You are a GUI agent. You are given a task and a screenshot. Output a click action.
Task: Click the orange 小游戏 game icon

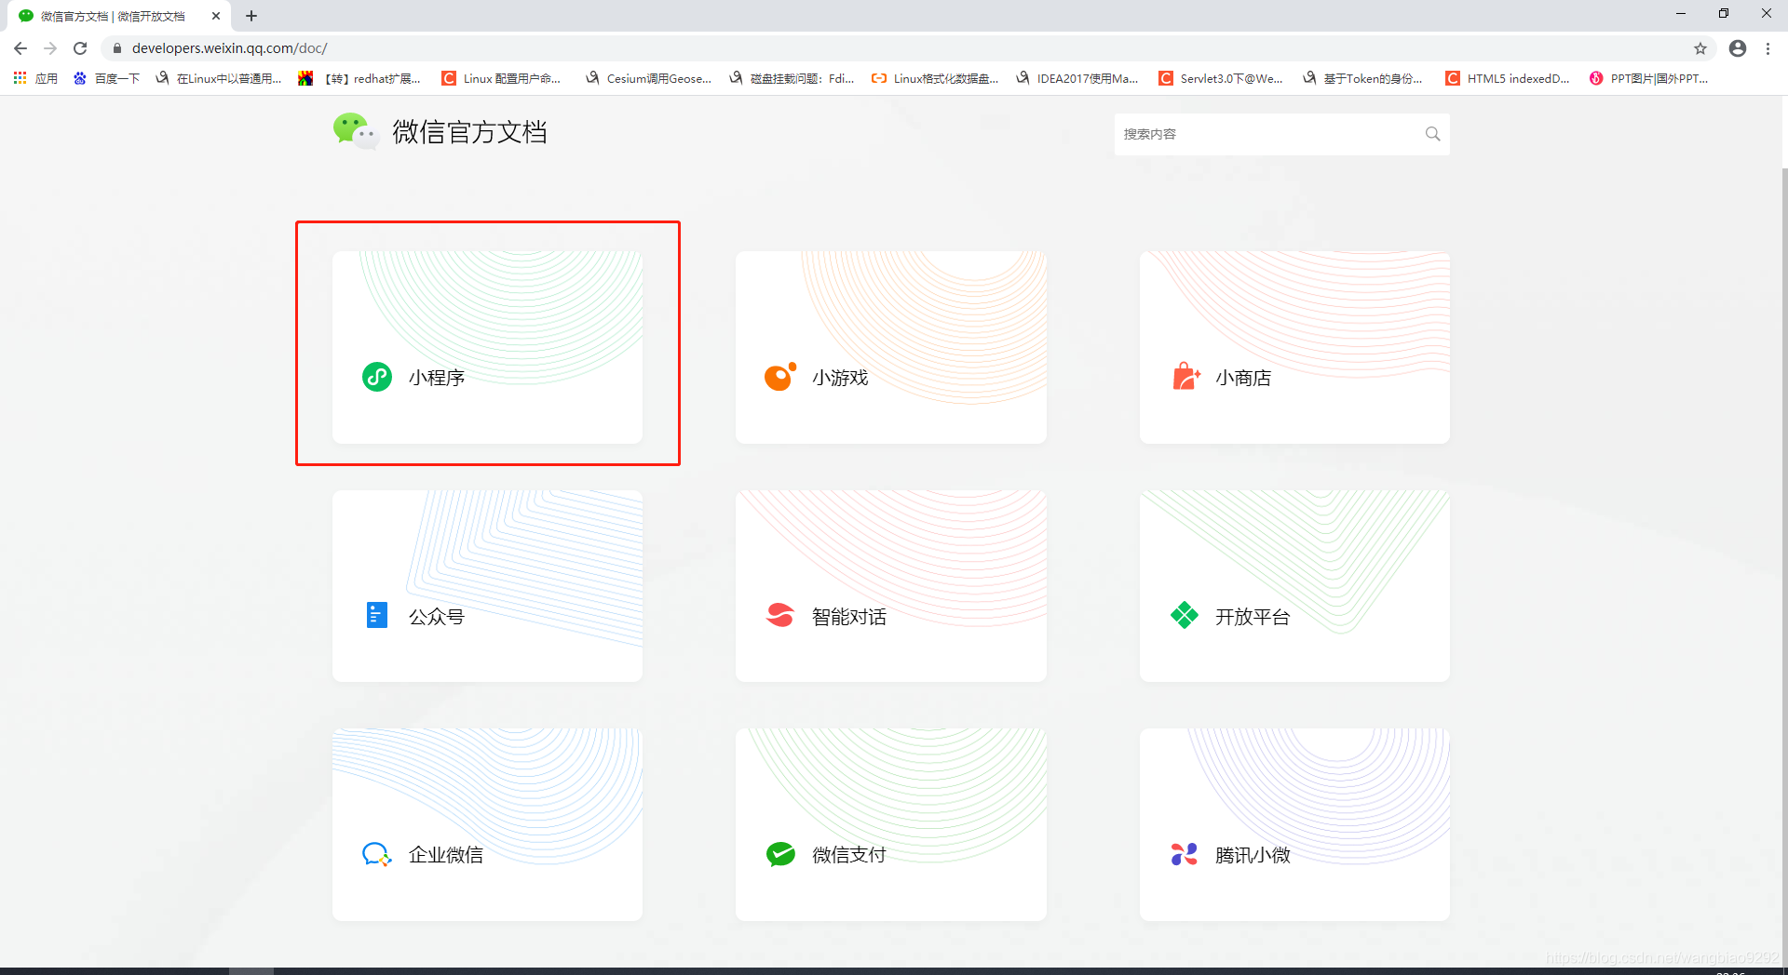pos(780,377)
